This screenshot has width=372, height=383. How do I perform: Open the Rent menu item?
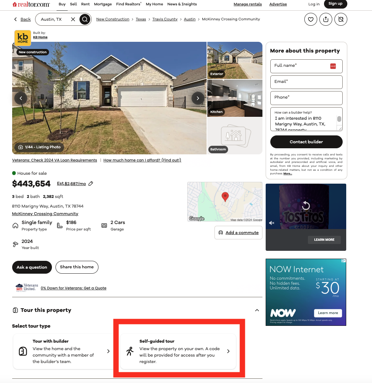(86, 4)
